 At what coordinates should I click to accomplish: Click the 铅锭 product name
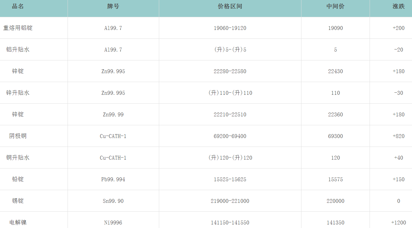tap(18, 179)
